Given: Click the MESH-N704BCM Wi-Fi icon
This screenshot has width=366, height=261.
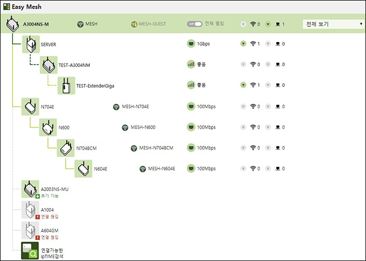Looking at the screenshot, I should [133, 148].
